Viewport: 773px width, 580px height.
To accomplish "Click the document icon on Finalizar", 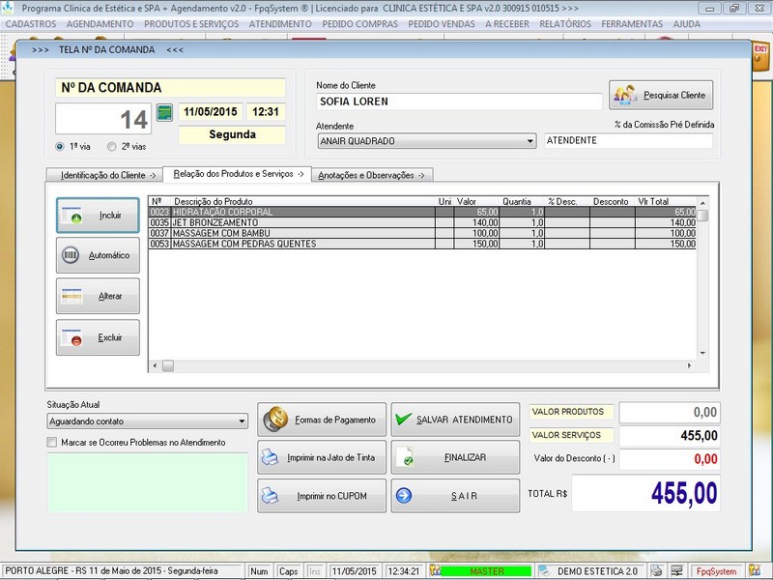I will point(404,458).
